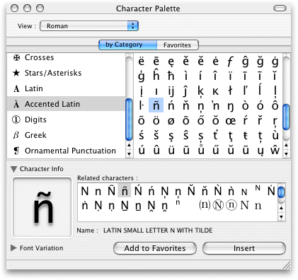Collapse the Character Info disclosure triangle
The width and height of the screenshot is (298, 280).
[x=13, y=169]
